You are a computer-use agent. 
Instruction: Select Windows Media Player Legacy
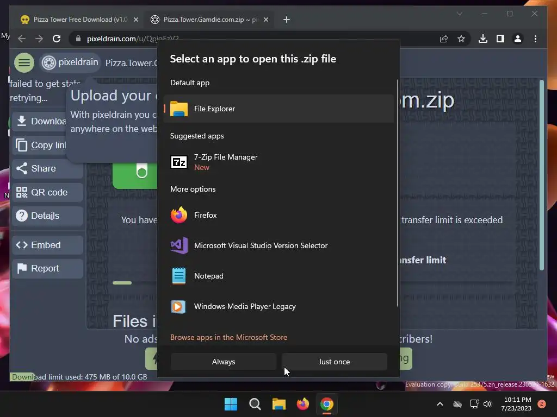click(x=278, y=306)
